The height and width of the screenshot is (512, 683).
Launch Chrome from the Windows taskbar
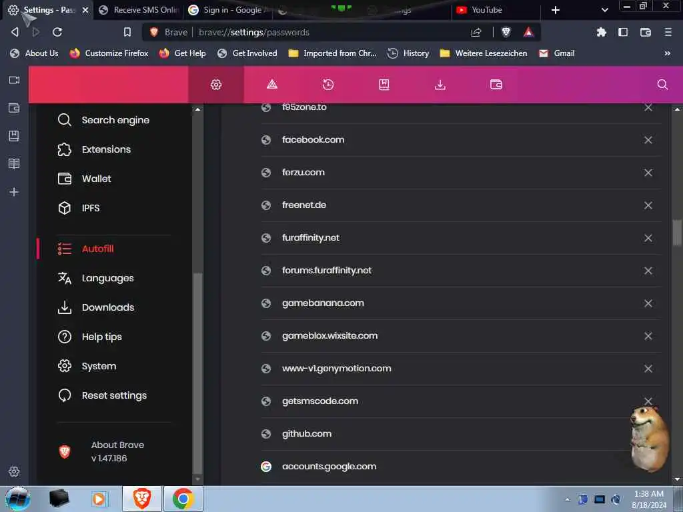pyautogui.click(x=183, y=499)
